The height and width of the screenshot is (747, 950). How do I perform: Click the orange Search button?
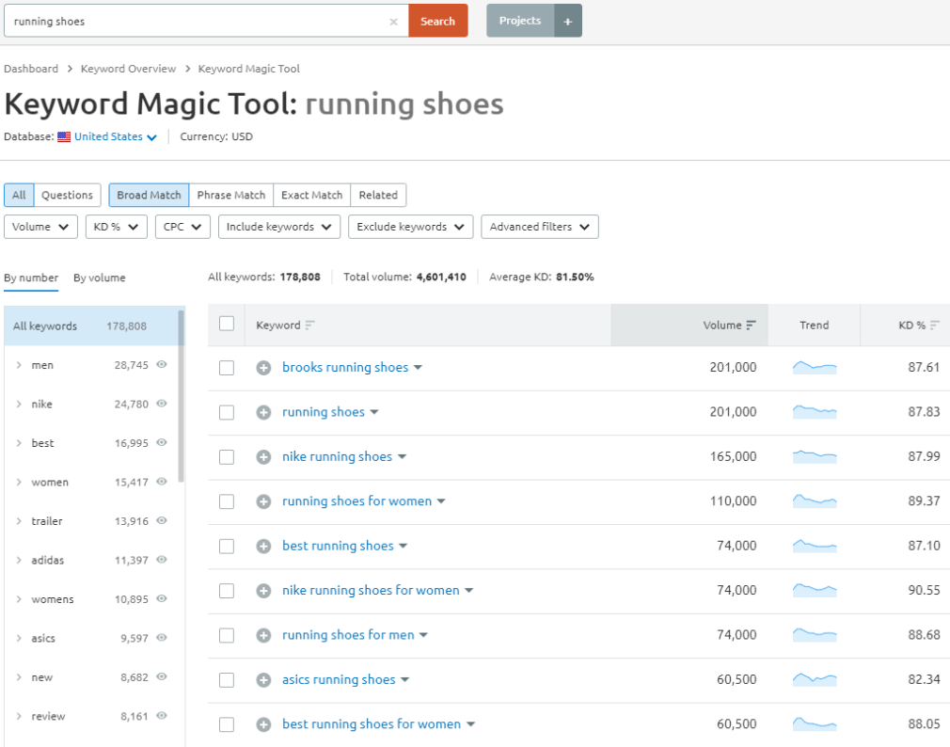(438, 21)
